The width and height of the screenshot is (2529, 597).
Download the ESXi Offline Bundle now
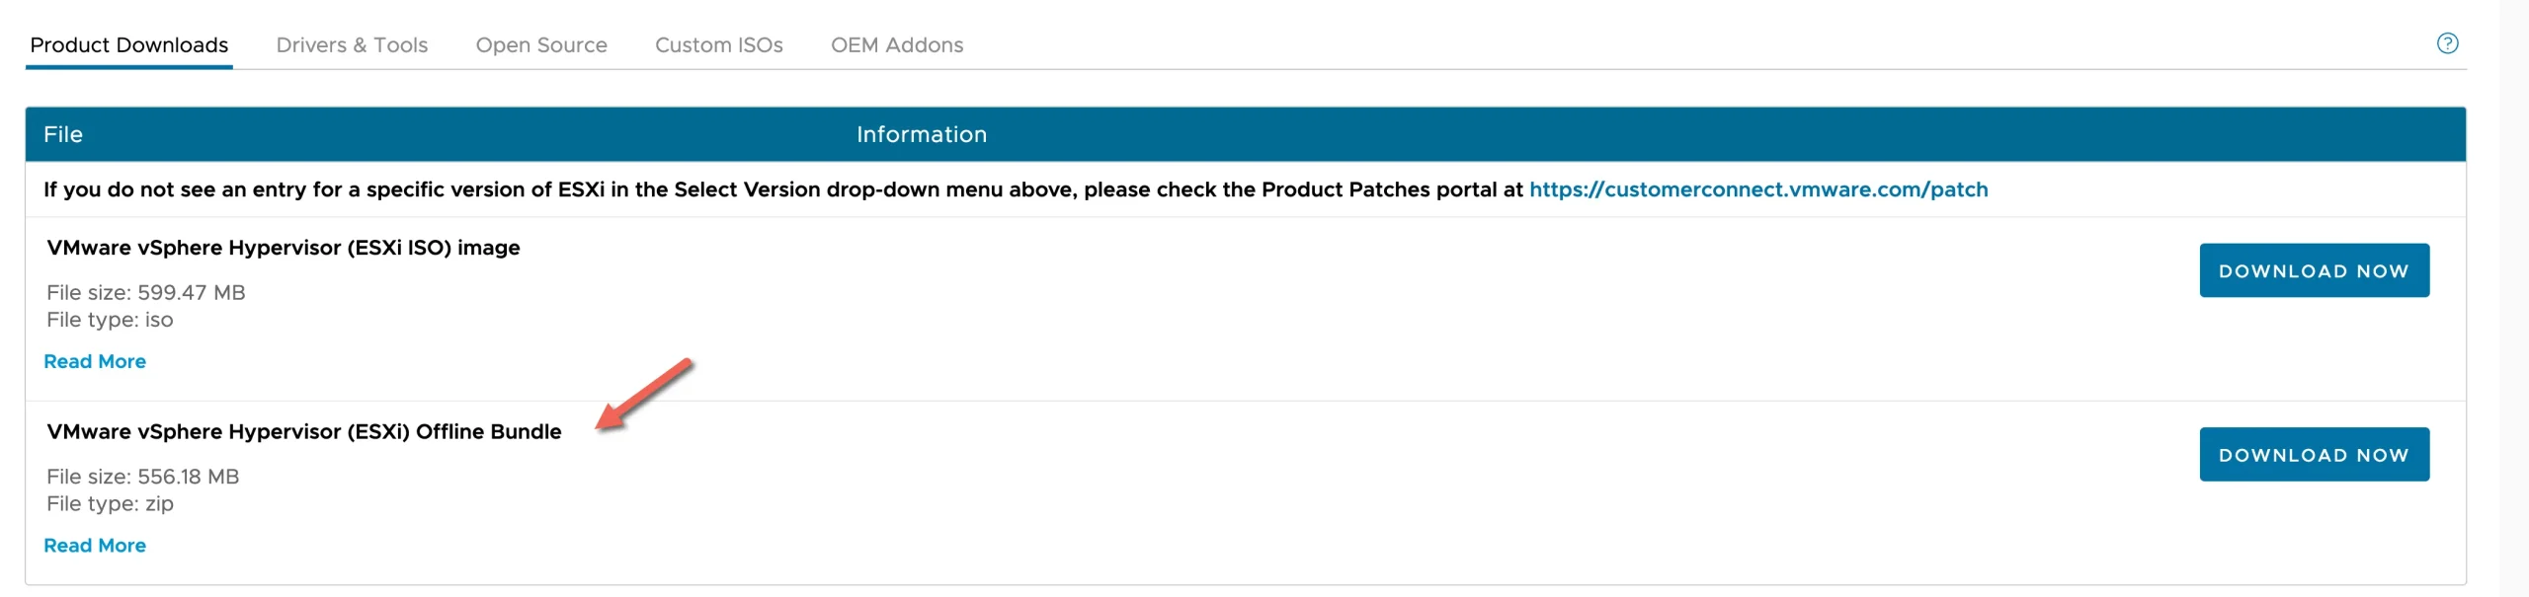tap(2314, 454)
